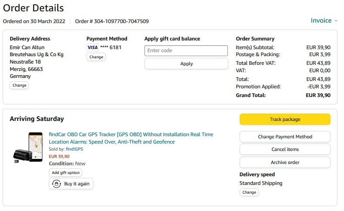Click Add gift option button

[65, 173]
